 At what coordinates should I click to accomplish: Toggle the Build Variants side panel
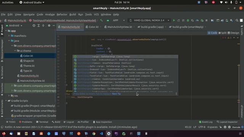pyautogui.click(x=2, y=108)
